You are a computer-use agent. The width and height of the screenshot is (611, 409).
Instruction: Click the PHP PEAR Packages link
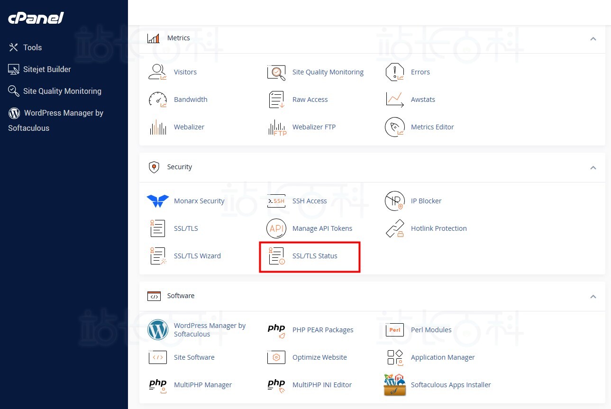point(323,330)
